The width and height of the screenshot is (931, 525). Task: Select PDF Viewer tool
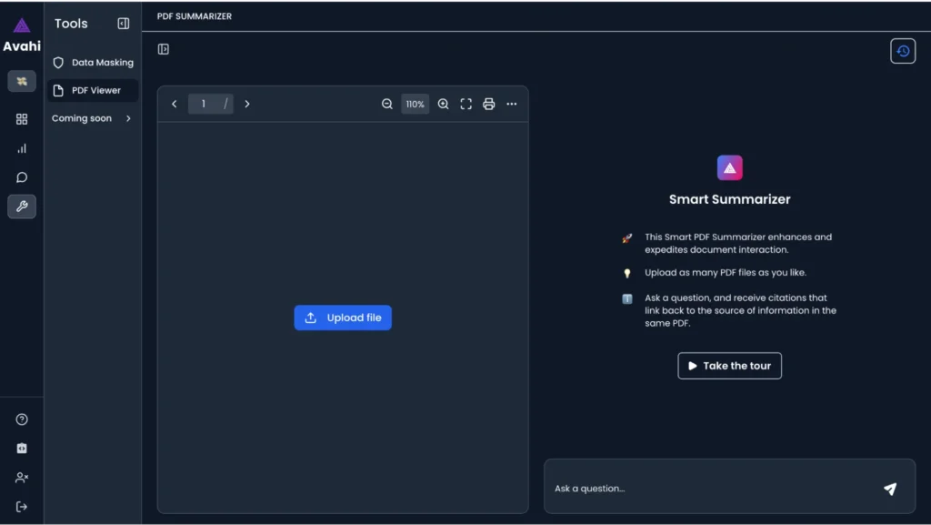click(x=94, y=90)
